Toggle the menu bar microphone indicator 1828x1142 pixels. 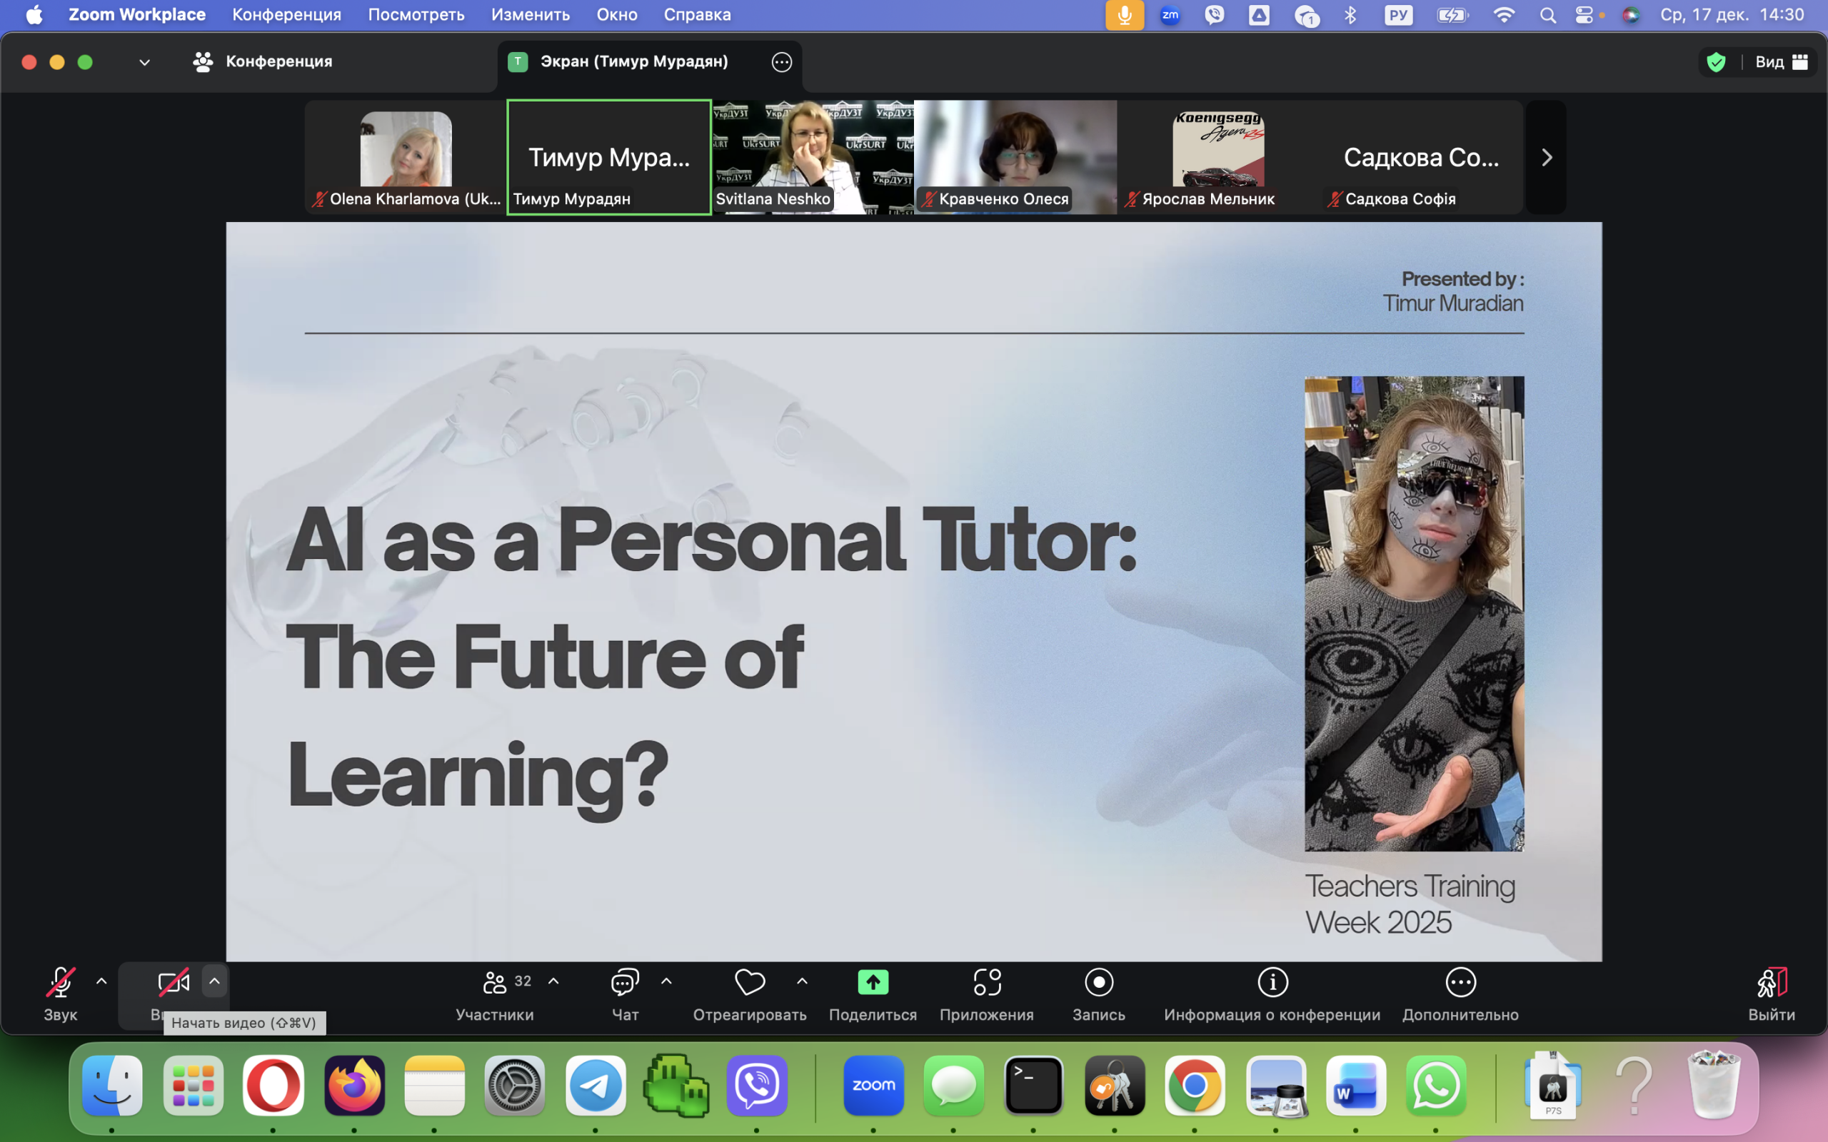tap(1124, 15)
